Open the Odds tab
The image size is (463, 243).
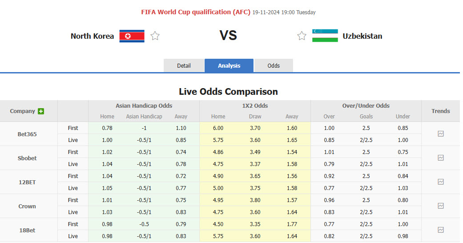(274, 65)
